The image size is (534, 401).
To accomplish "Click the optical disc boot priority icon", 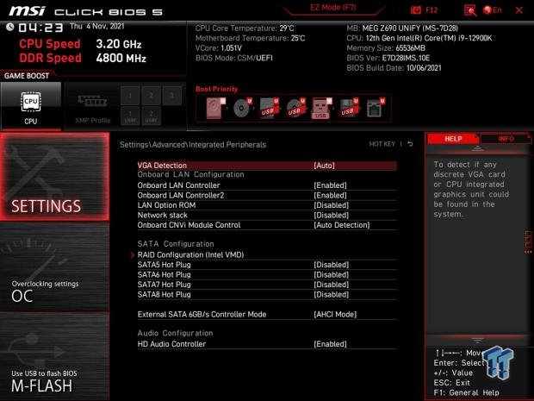I will tap(242, 108).
